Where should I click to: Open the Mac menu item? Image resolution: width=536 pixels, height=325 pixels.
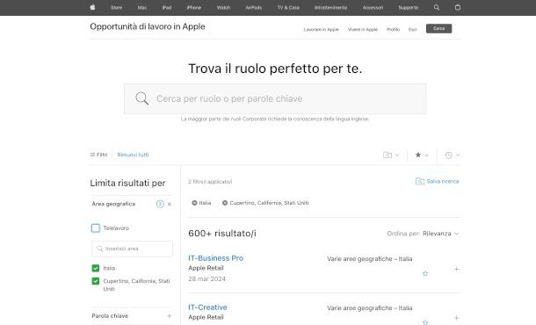pos(142,8)
